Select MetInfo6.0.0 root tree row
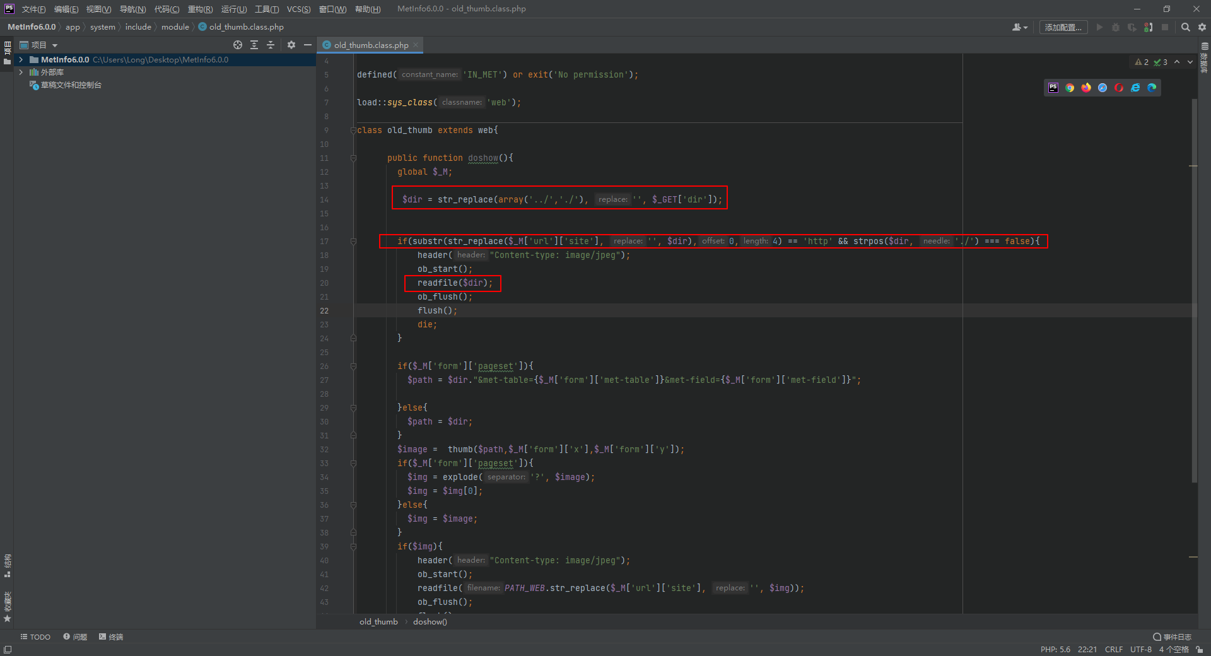 click(164, 59)
